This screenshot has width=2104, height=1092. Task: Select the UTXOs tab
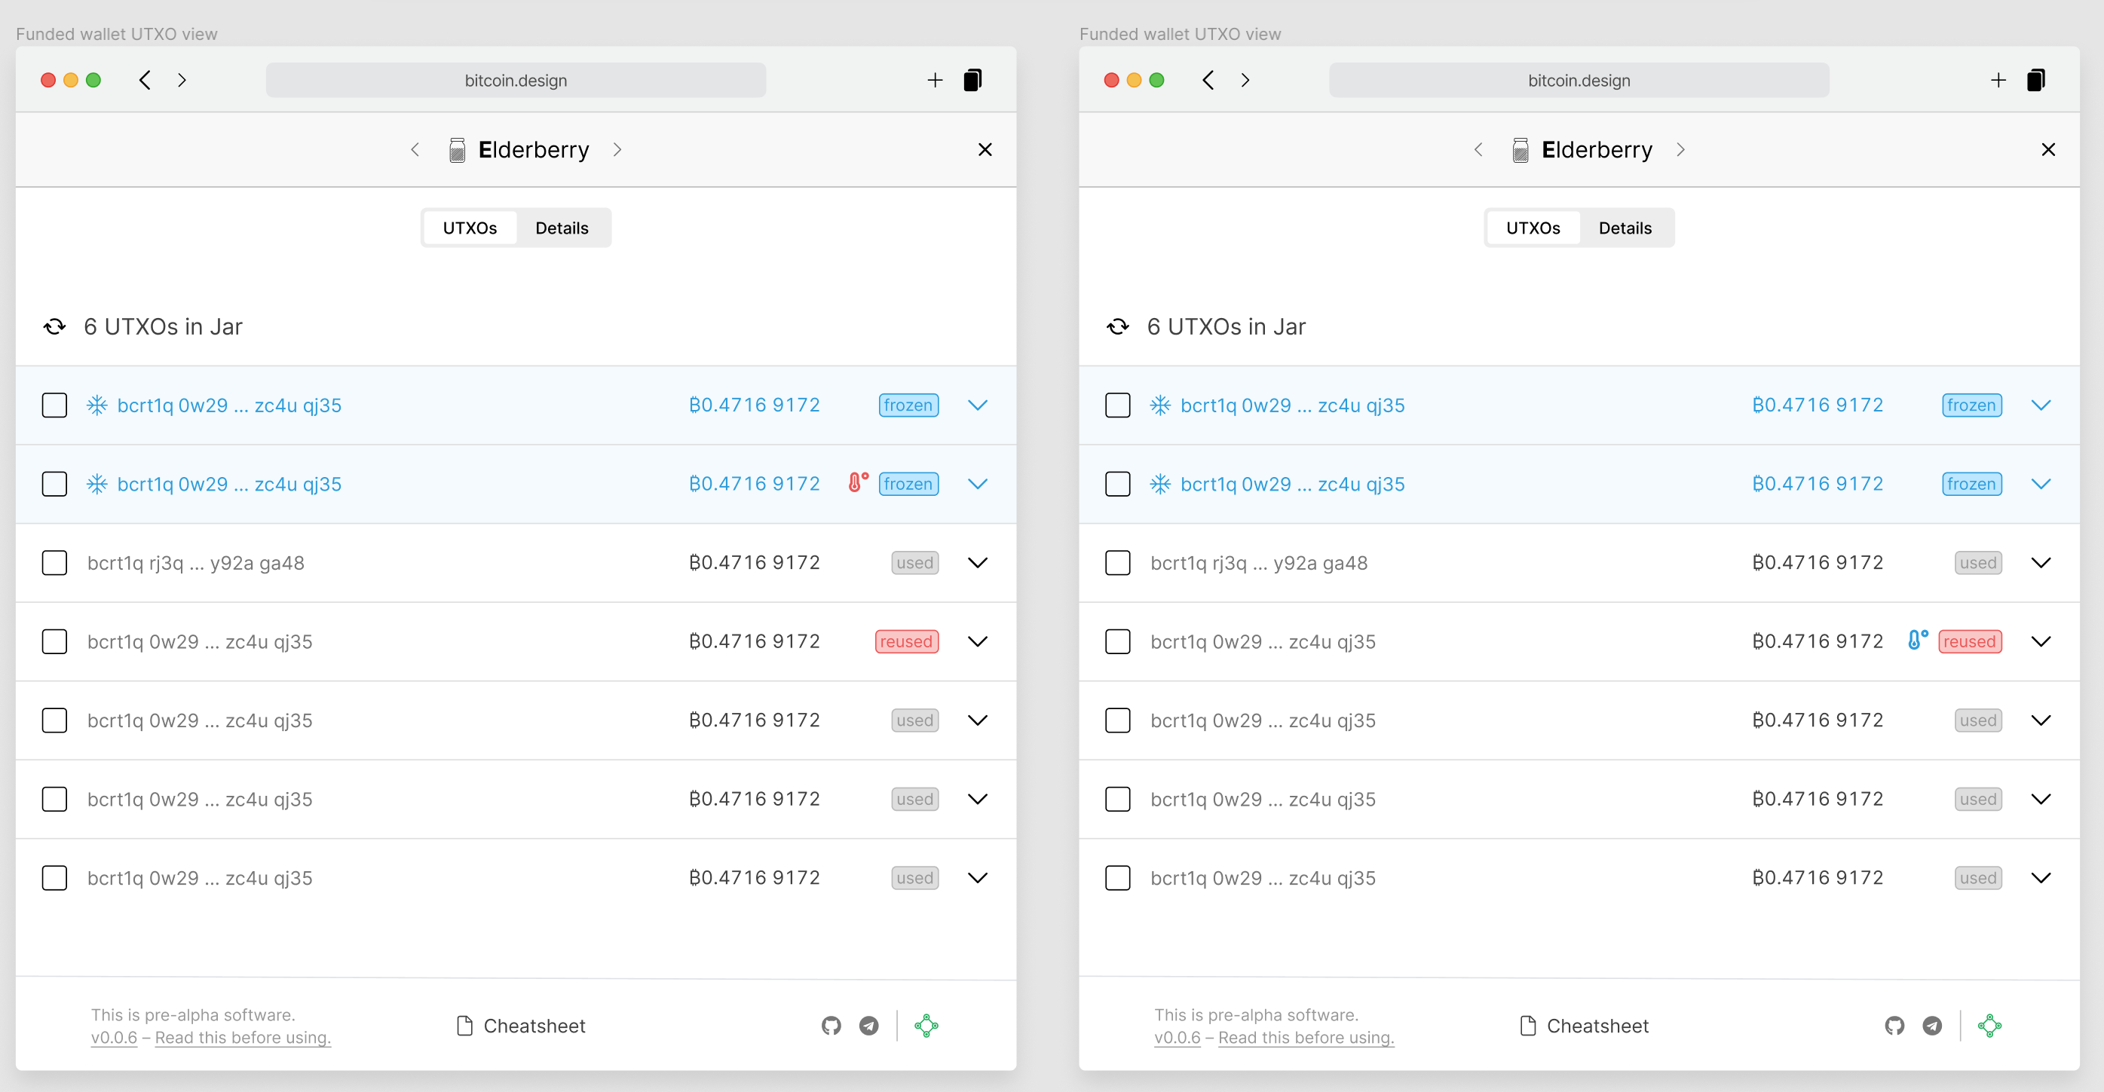point(470,227)
